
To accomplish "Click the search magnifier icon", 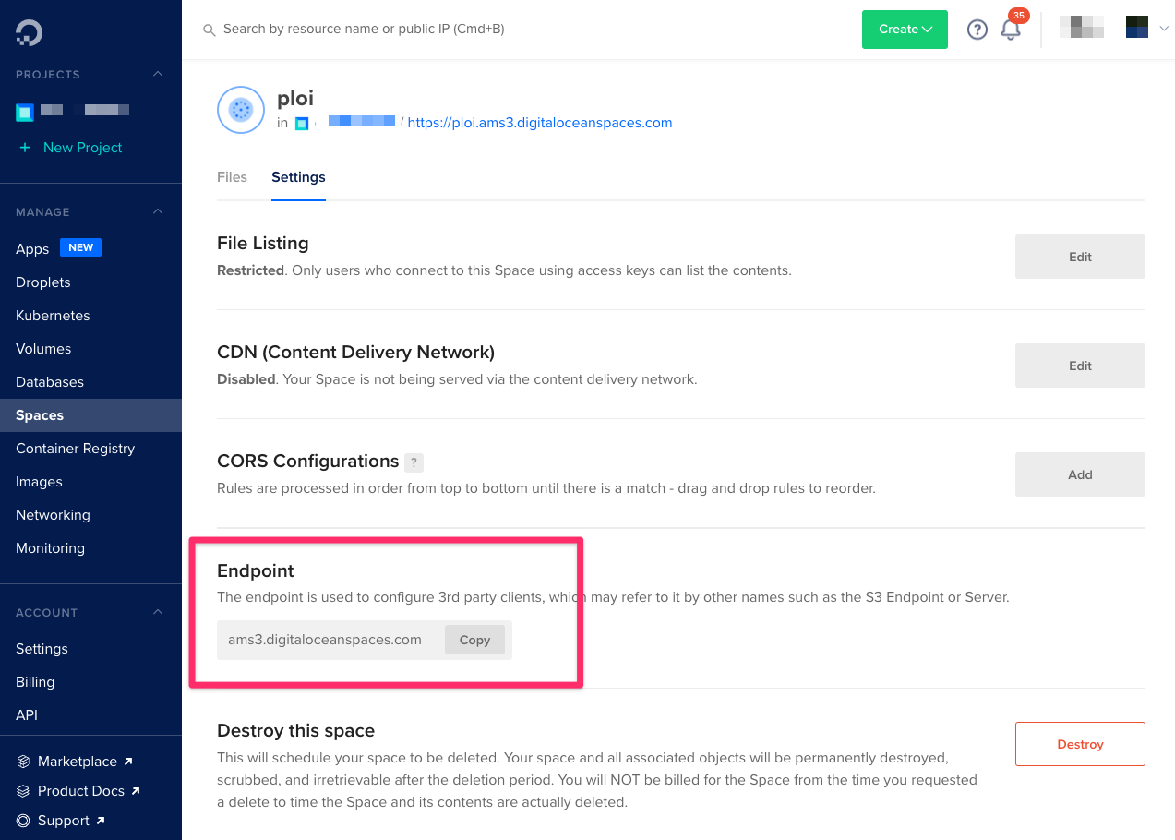I will coord(210,30).
